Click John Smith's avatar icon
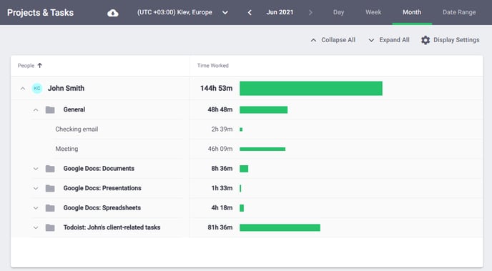 (37, 88)
